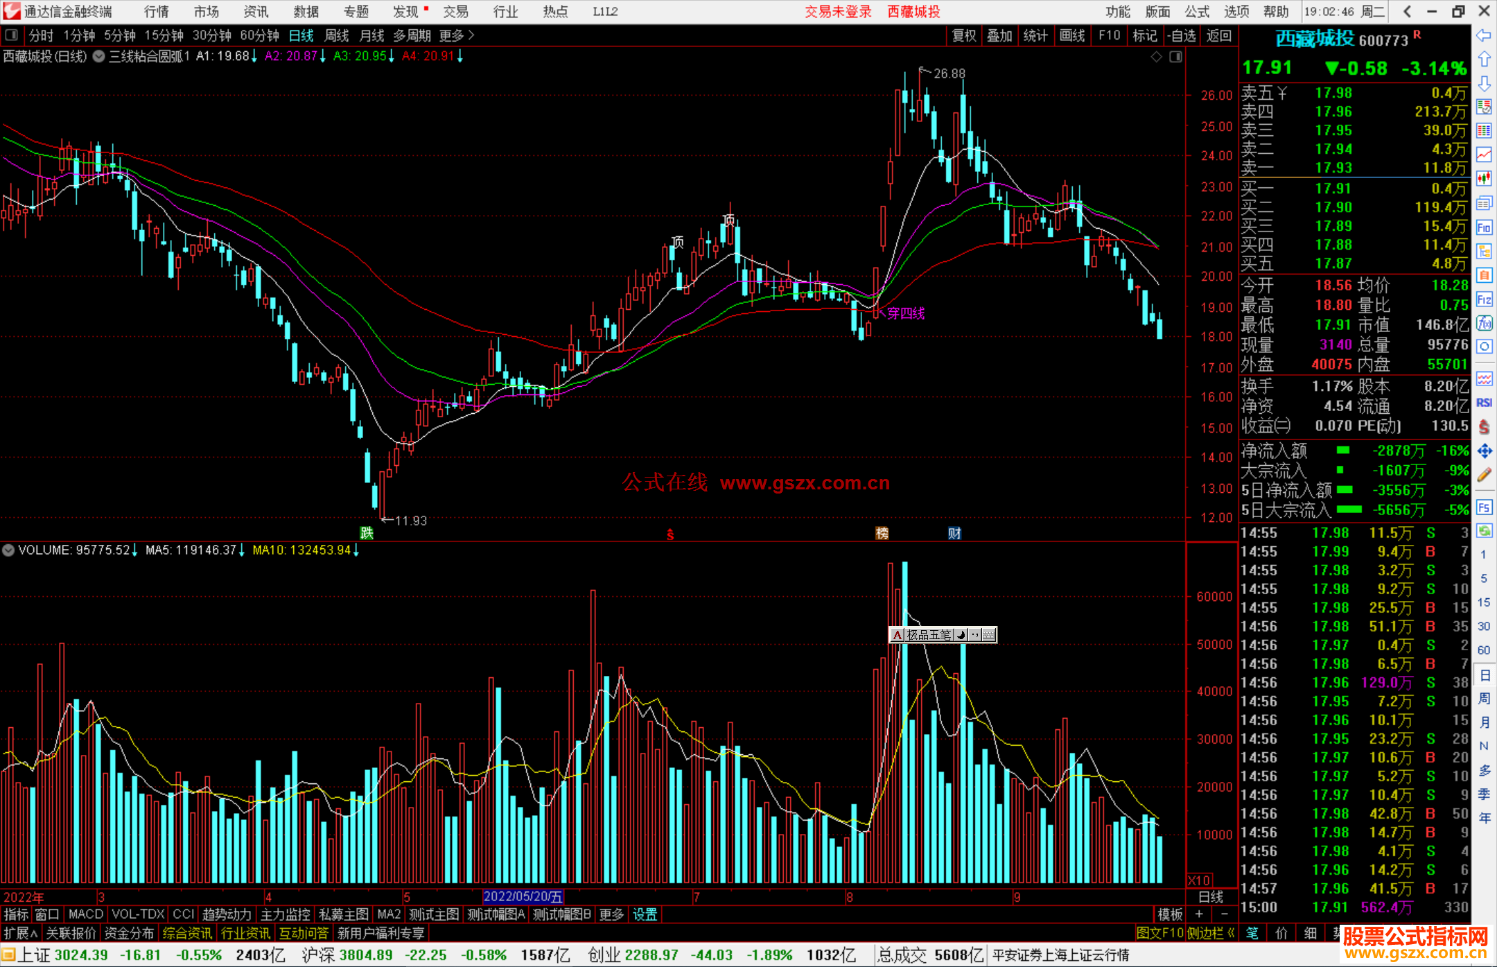Screen dimensions: 1497x967
Task: Open the VOLUME indicator dropdown arrow
Action: click(x=8, y=550)
